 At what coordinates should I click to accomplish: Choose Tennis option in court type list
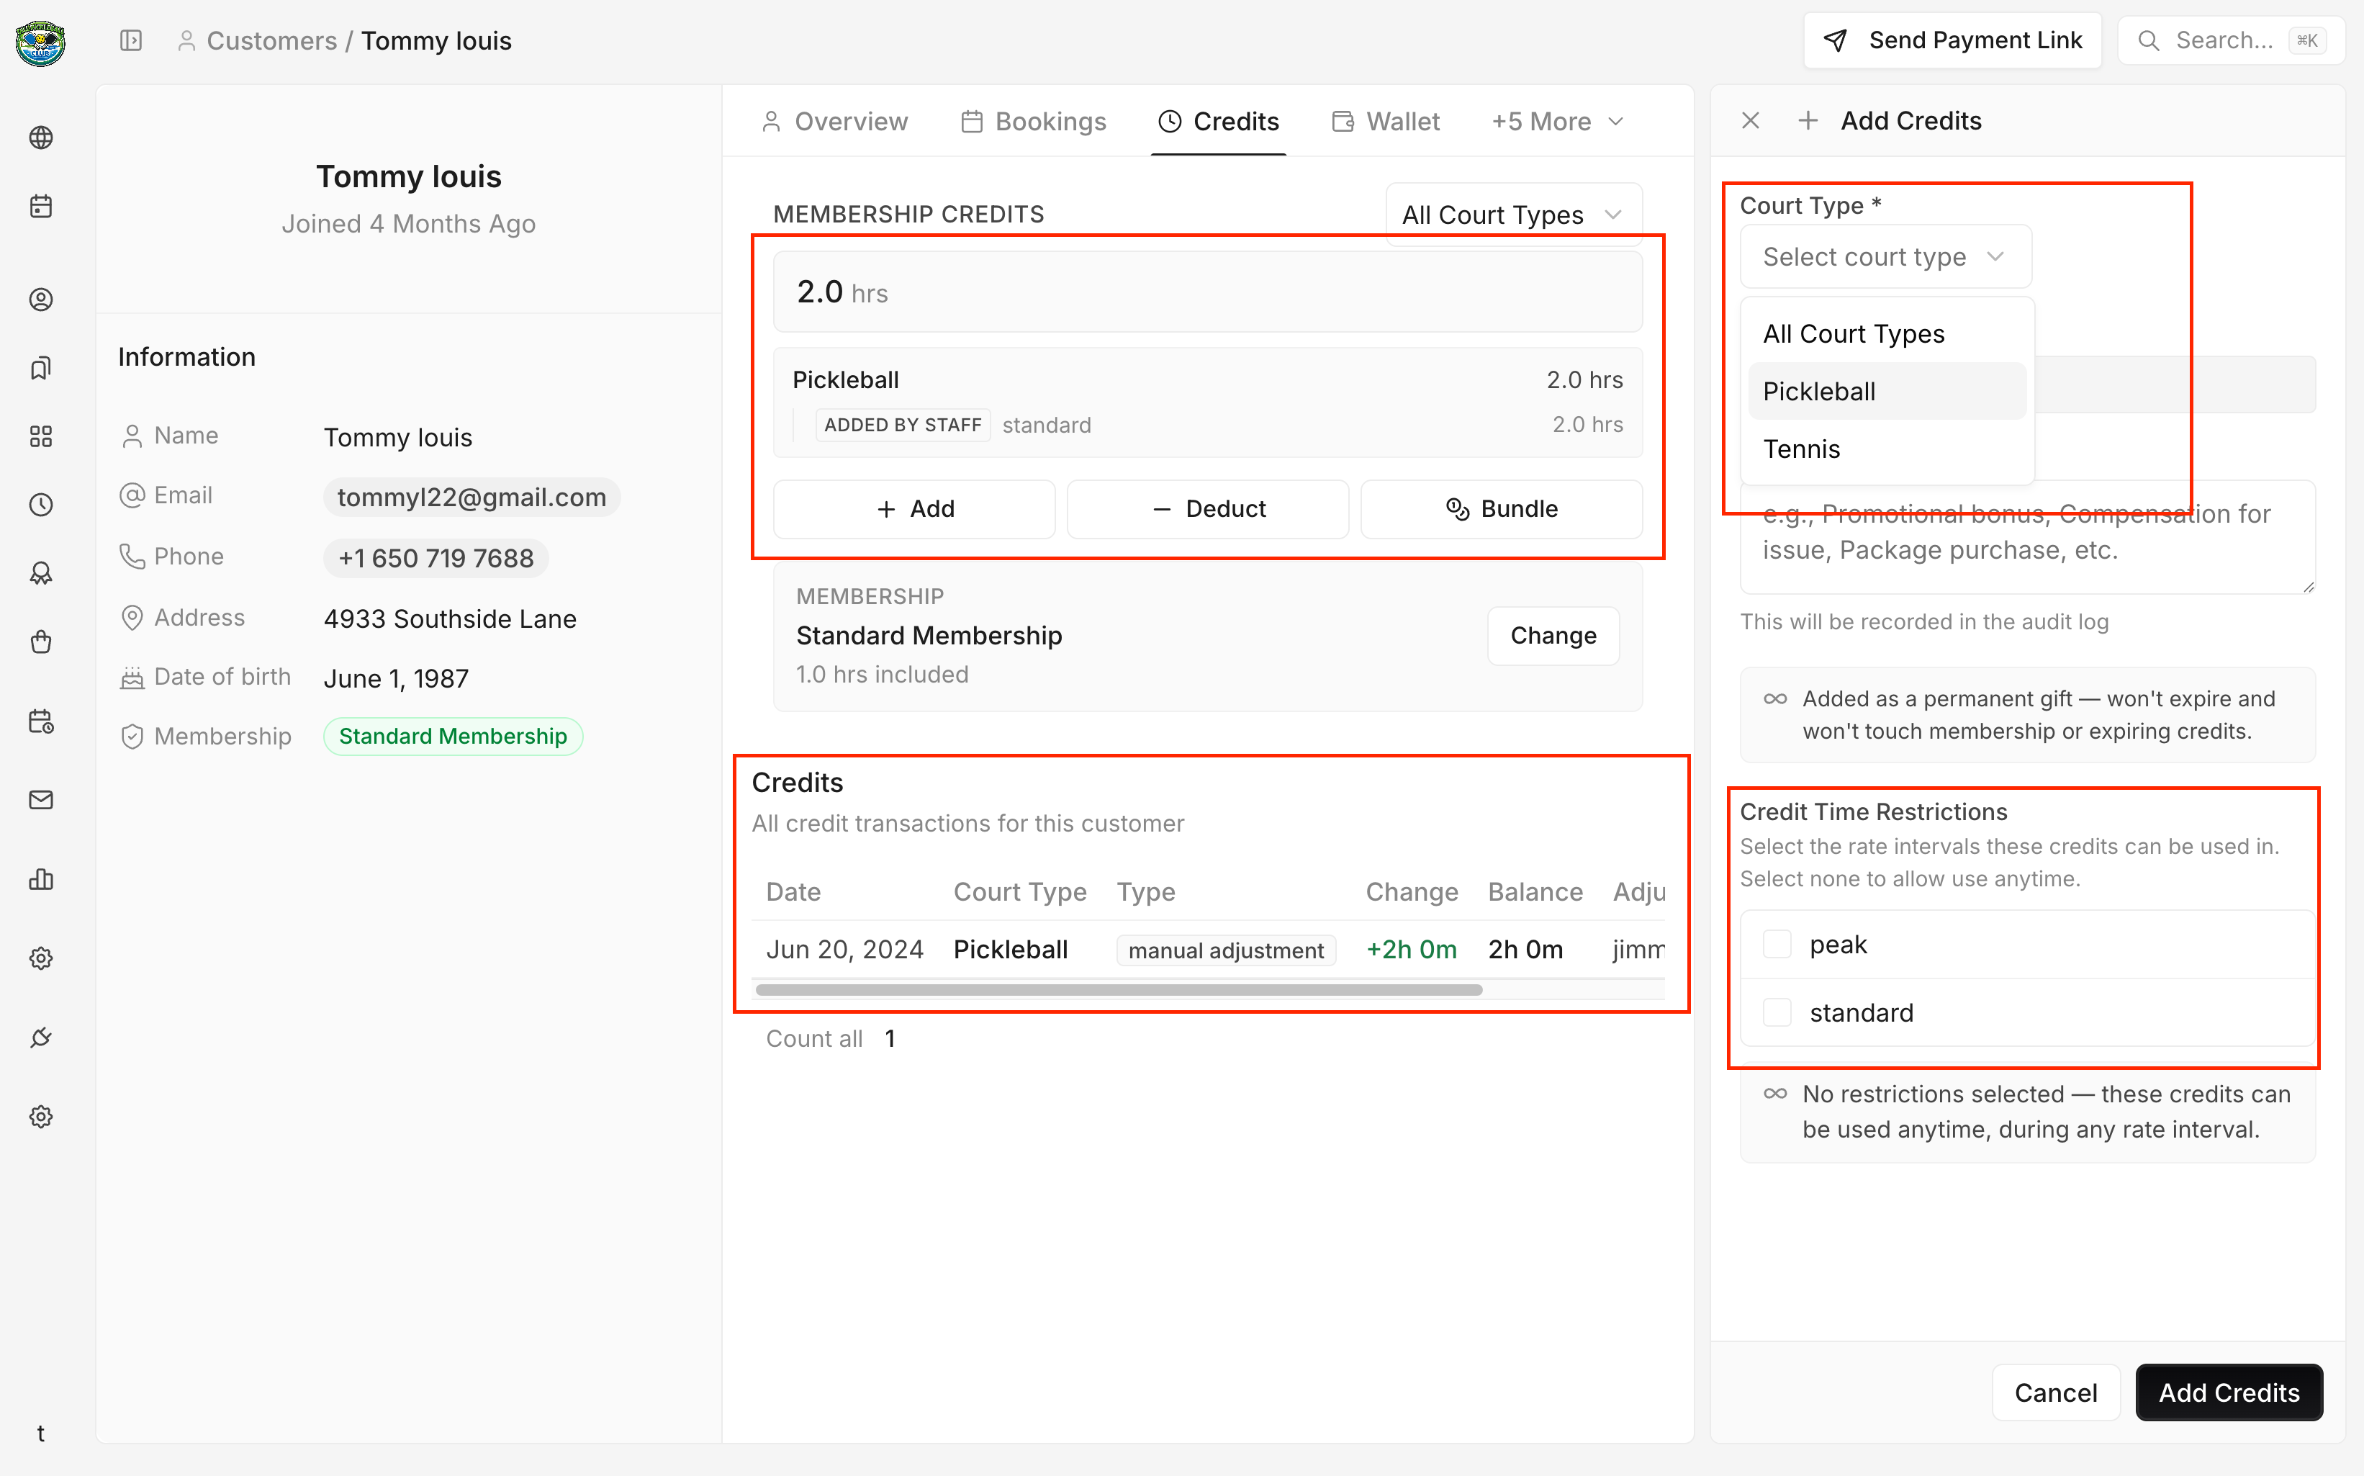tap(1886, 449)
